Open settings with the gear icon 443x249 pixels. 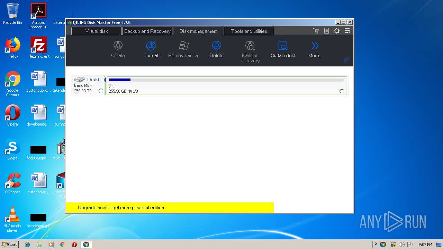click(337, 31)
